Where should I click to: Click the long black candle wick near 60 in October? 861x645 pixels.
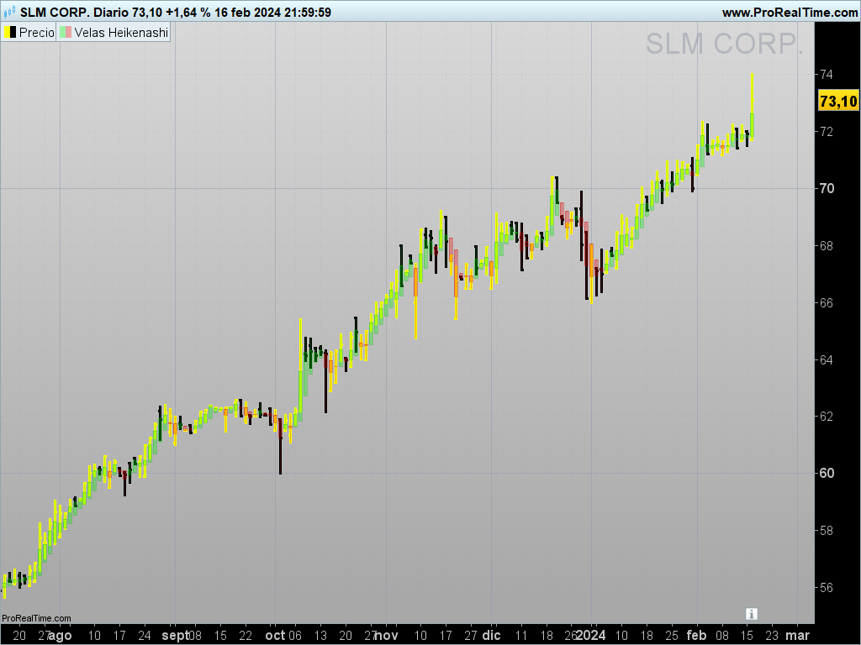280,446
